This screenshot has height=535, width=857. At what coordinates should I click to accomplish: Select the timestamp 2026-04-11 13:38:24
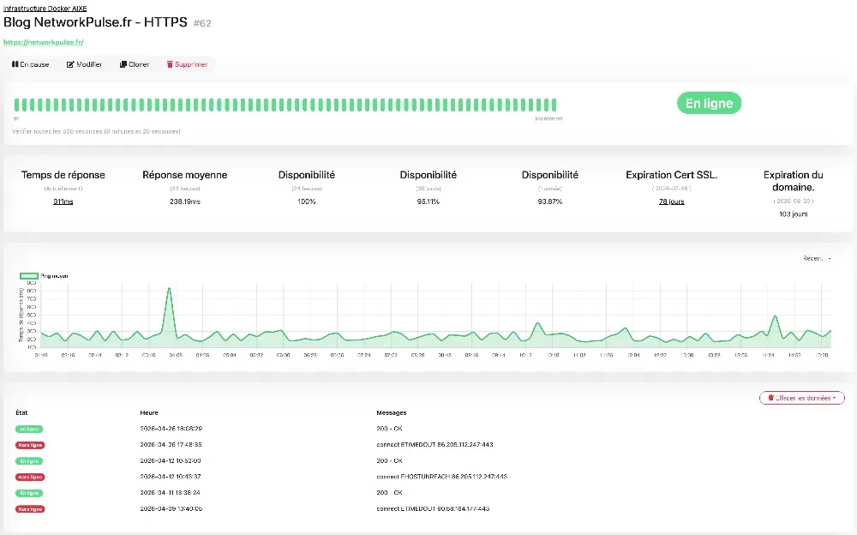(x=170, y=492)
